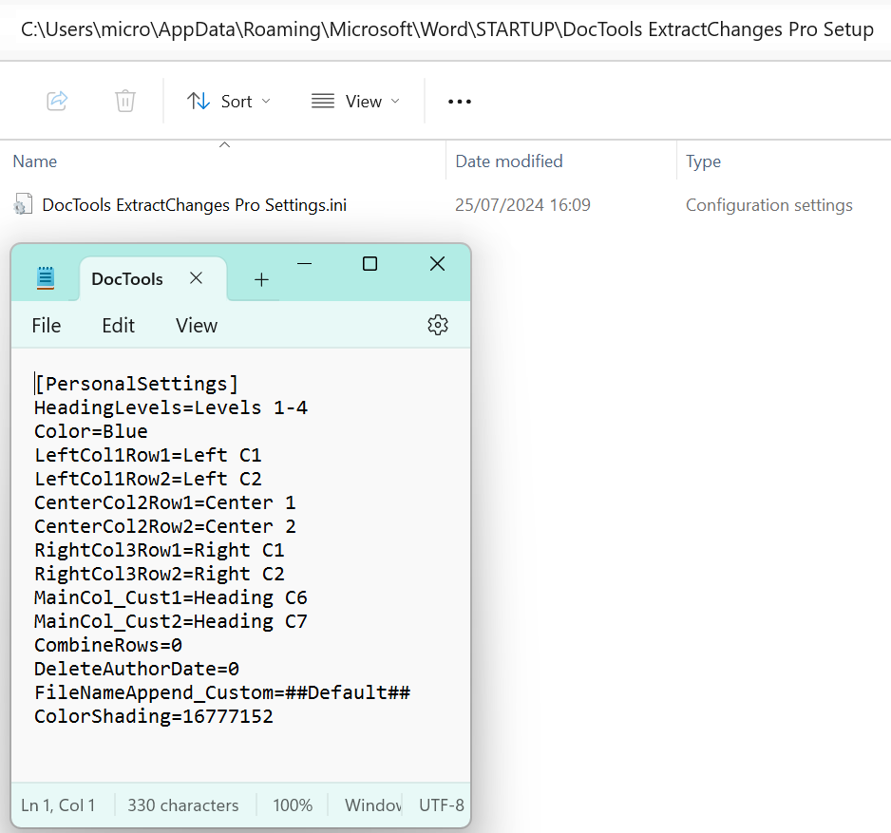Click the ColorShading=16777152 line

point(154,717)
